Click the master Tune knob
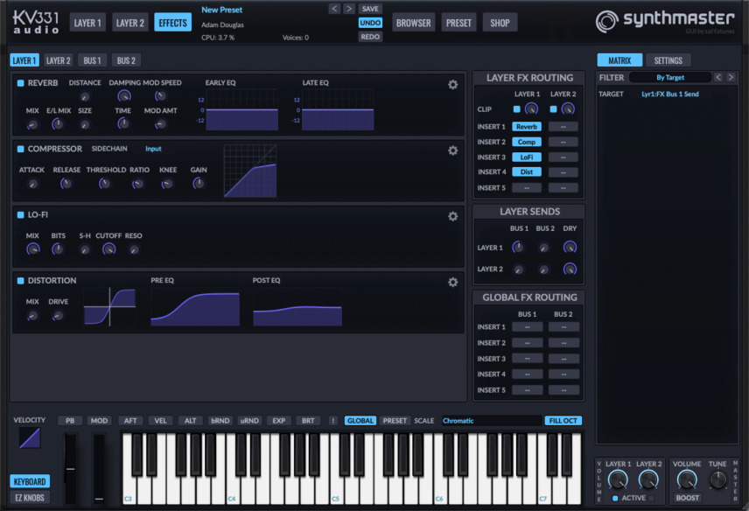 tap(718, 479)
